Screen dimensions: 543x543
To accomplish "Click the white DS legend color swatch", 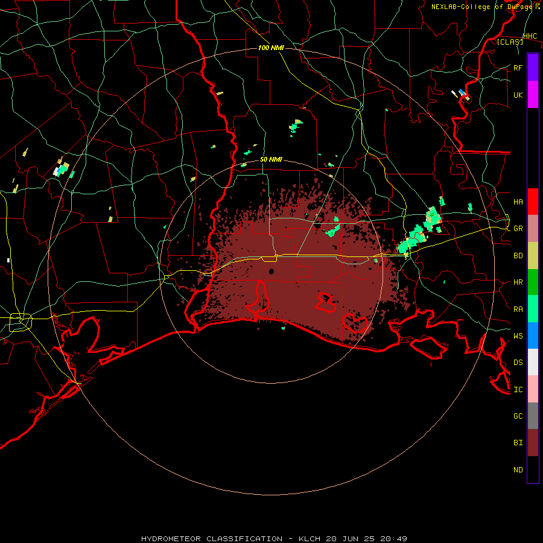I will point(533,362).
